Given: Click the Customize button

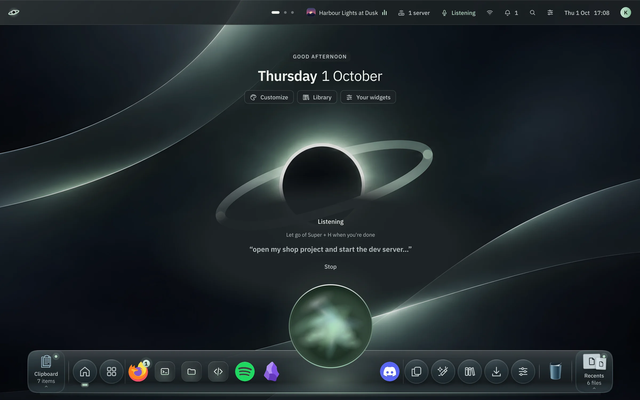Looking at the screenshot, I should click(269, 97).
